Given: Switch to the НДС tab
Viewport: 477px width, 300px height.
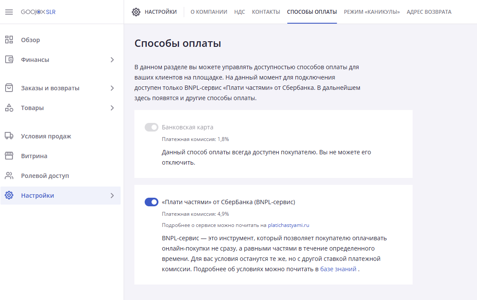Looking at the screenshot, I should click(240, 12).
